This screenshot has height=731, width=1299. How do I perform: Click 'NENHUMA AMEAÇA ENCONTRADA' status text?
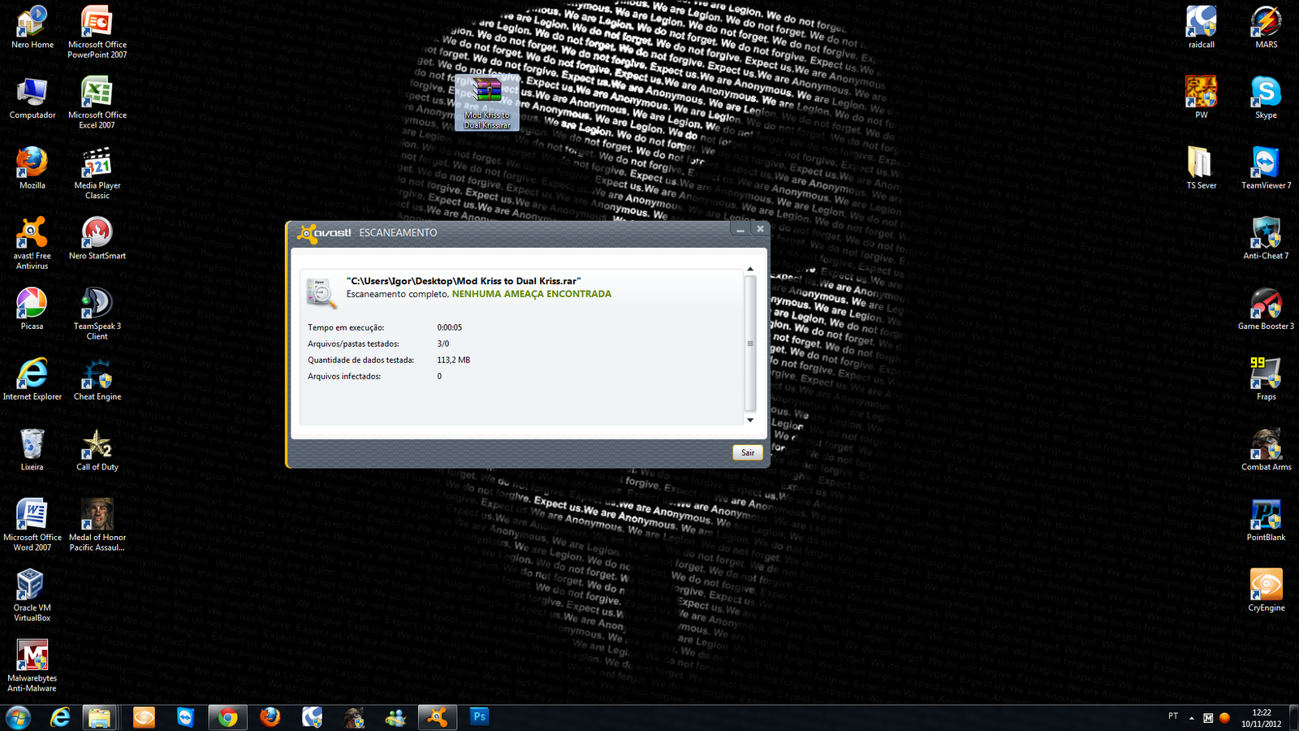click(x=532, y=294)
